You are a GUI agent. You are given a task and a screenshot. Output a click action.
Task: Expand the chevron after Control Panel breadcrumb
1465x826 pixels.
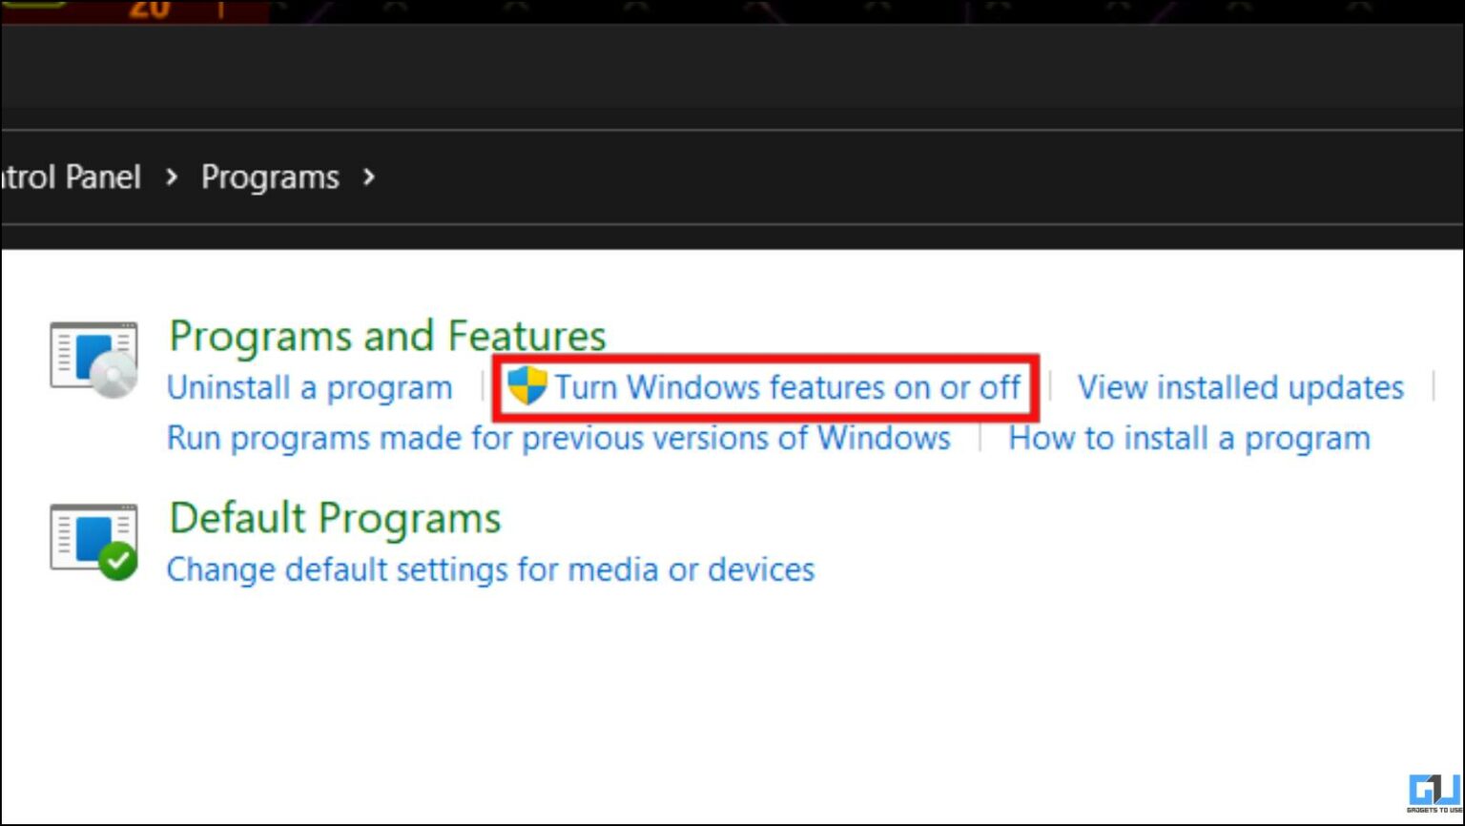172,177
